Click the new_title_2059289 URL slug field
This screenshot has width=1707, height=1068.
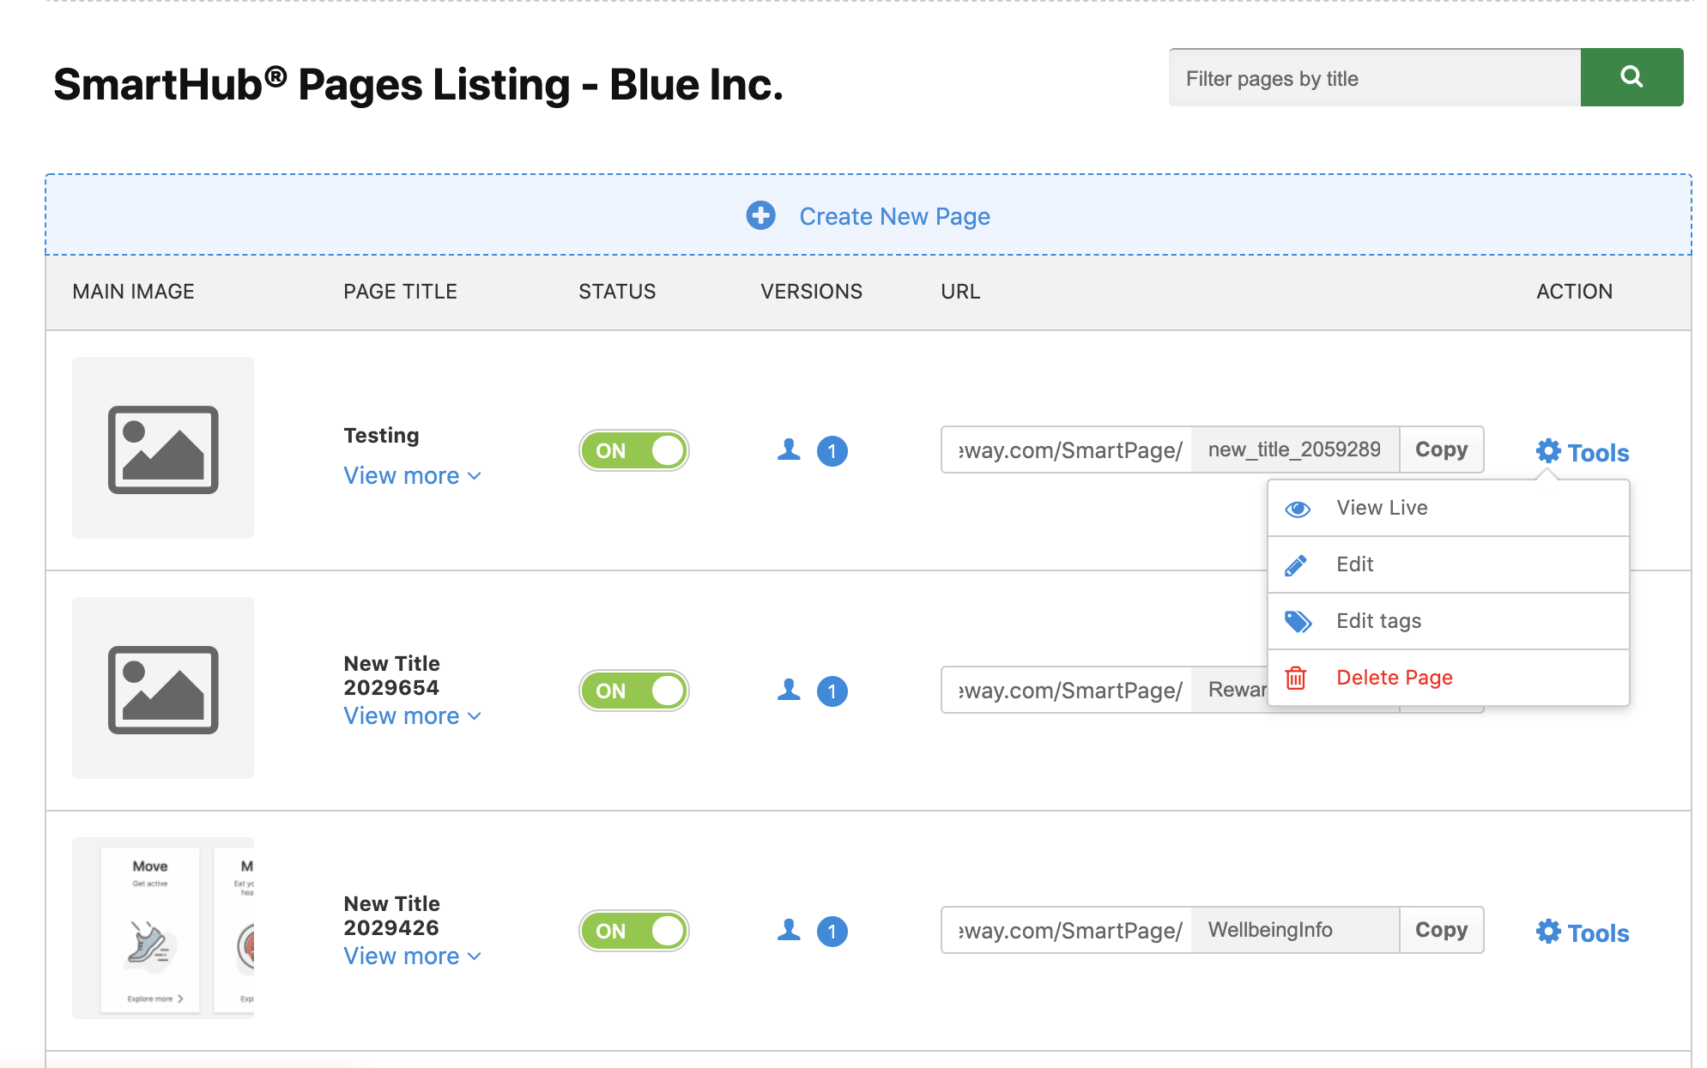(1295, 450)
